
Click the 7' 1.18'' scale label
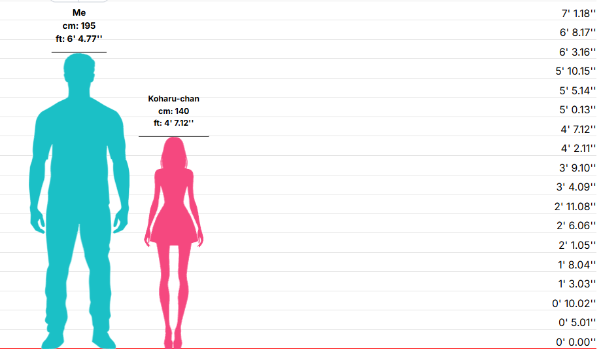[578, 14]
